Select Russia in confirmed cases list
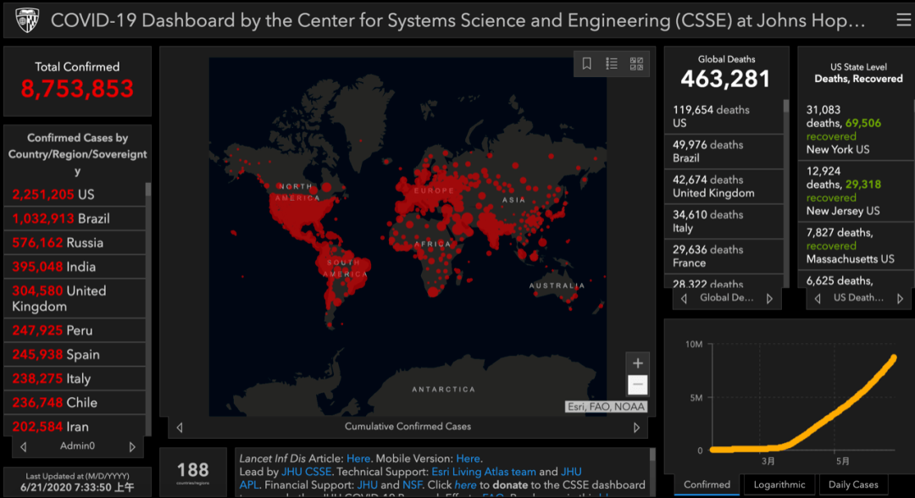 pos(75,242)
